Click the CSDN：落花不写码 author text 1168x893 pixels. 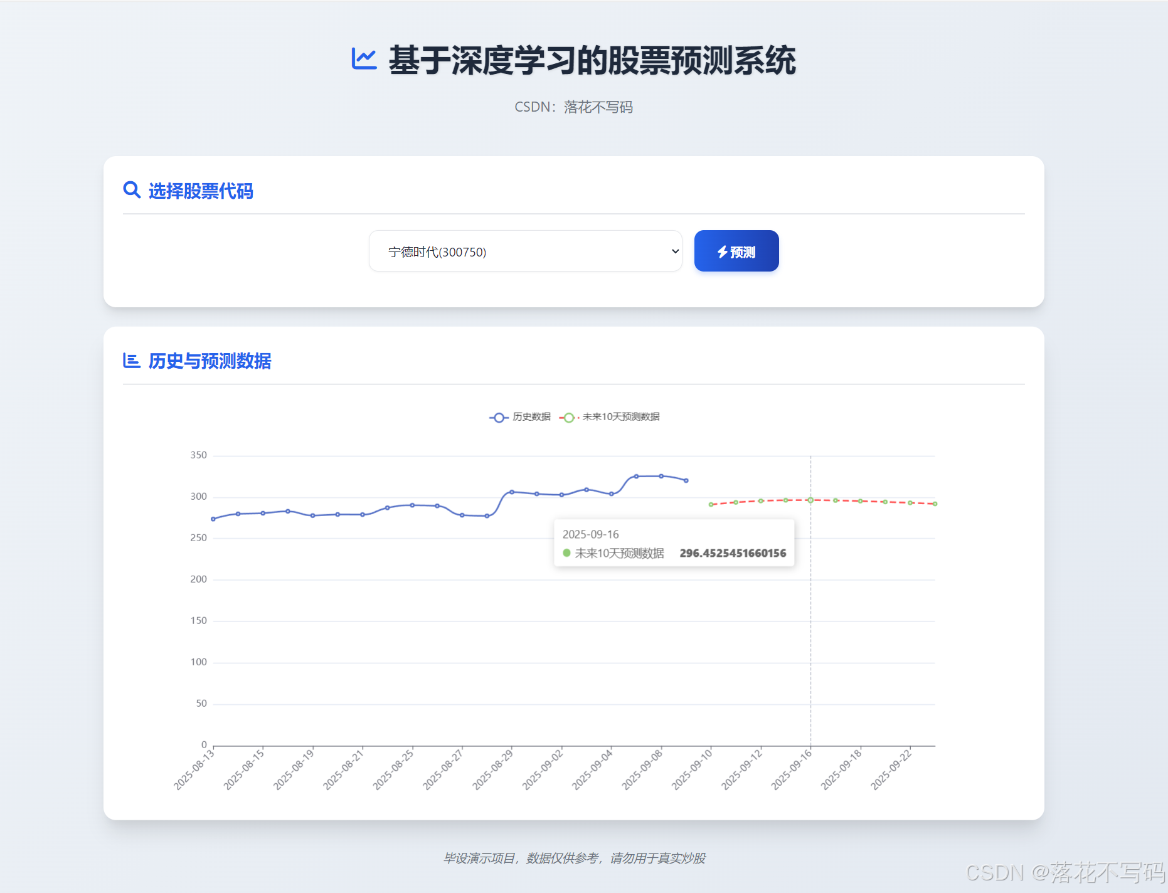click(573, 107)
